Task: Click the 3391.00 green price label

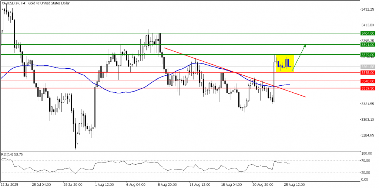Action: (368, 45)
